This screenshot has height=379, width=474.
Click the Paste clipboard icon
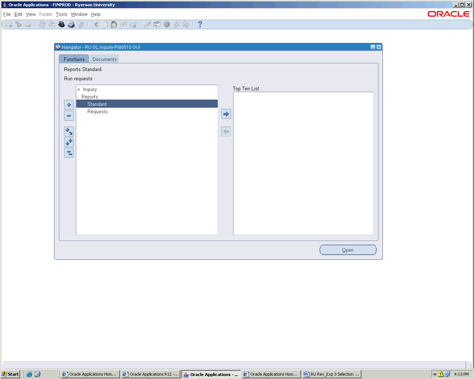coord(114,24)
